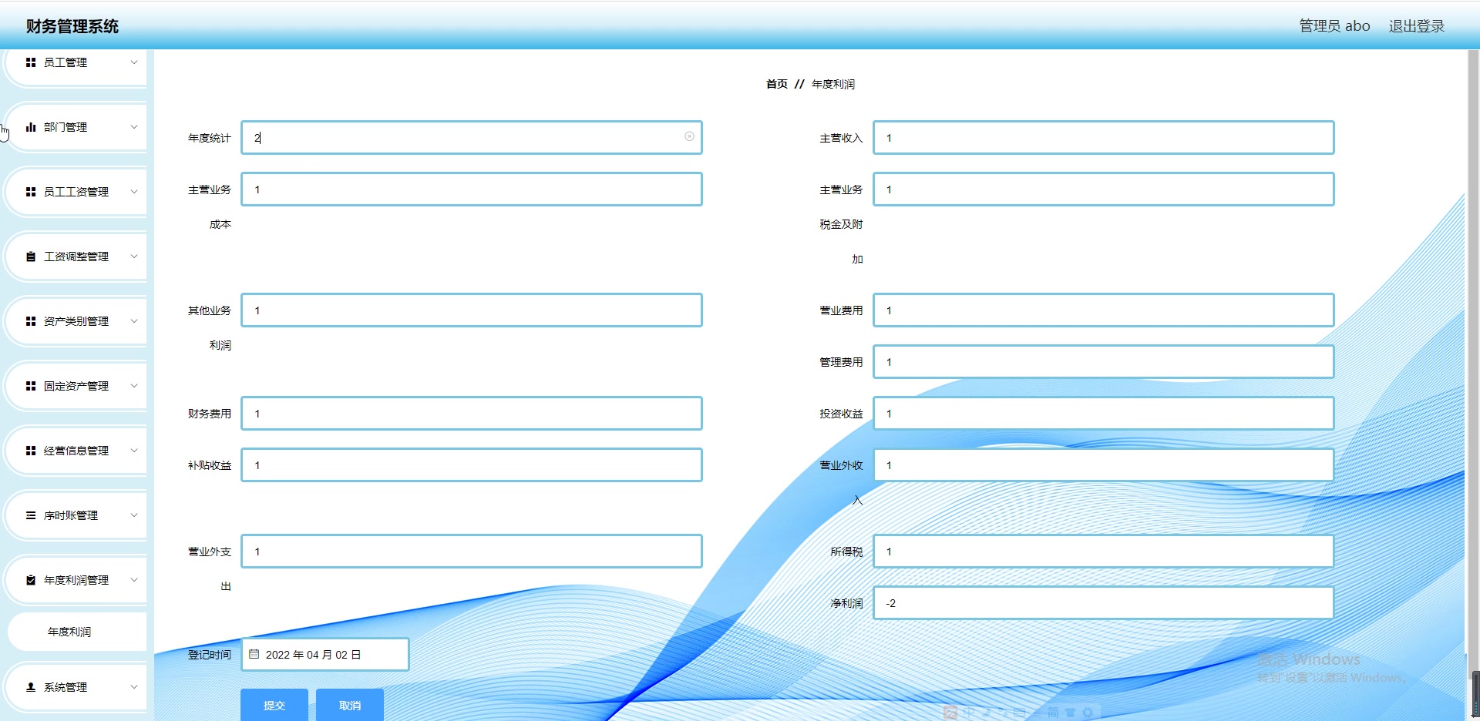Click the 资产类别管理 sidebar icon
The height and width of the screenshot is (721, 1480).
pos(31,321)
